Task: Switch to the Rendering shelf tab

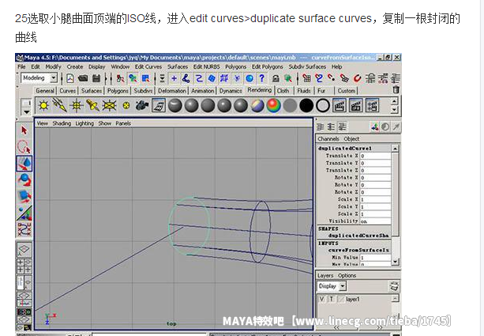Action: (259, 90)
